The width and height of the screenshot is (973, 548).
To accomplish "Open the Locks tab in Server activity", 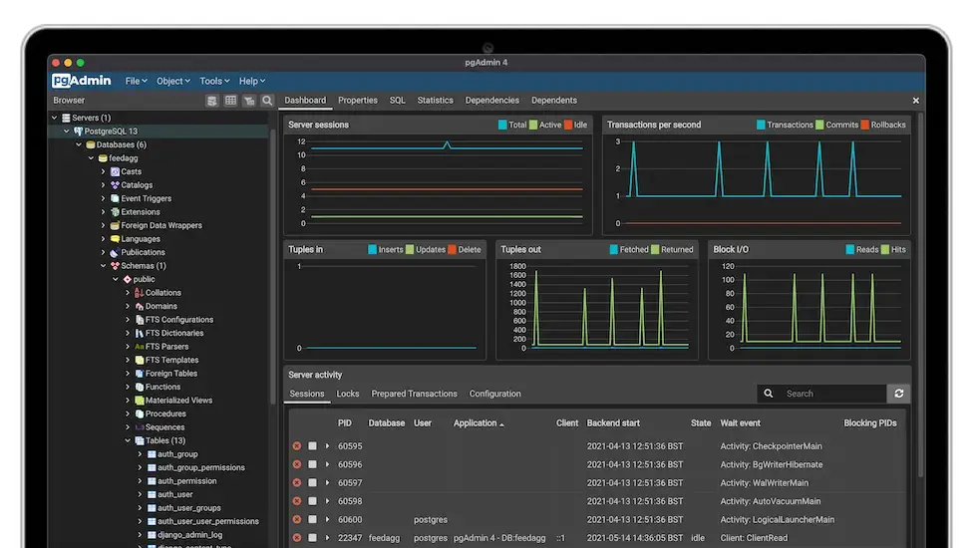I will click(x=348, y=394).
